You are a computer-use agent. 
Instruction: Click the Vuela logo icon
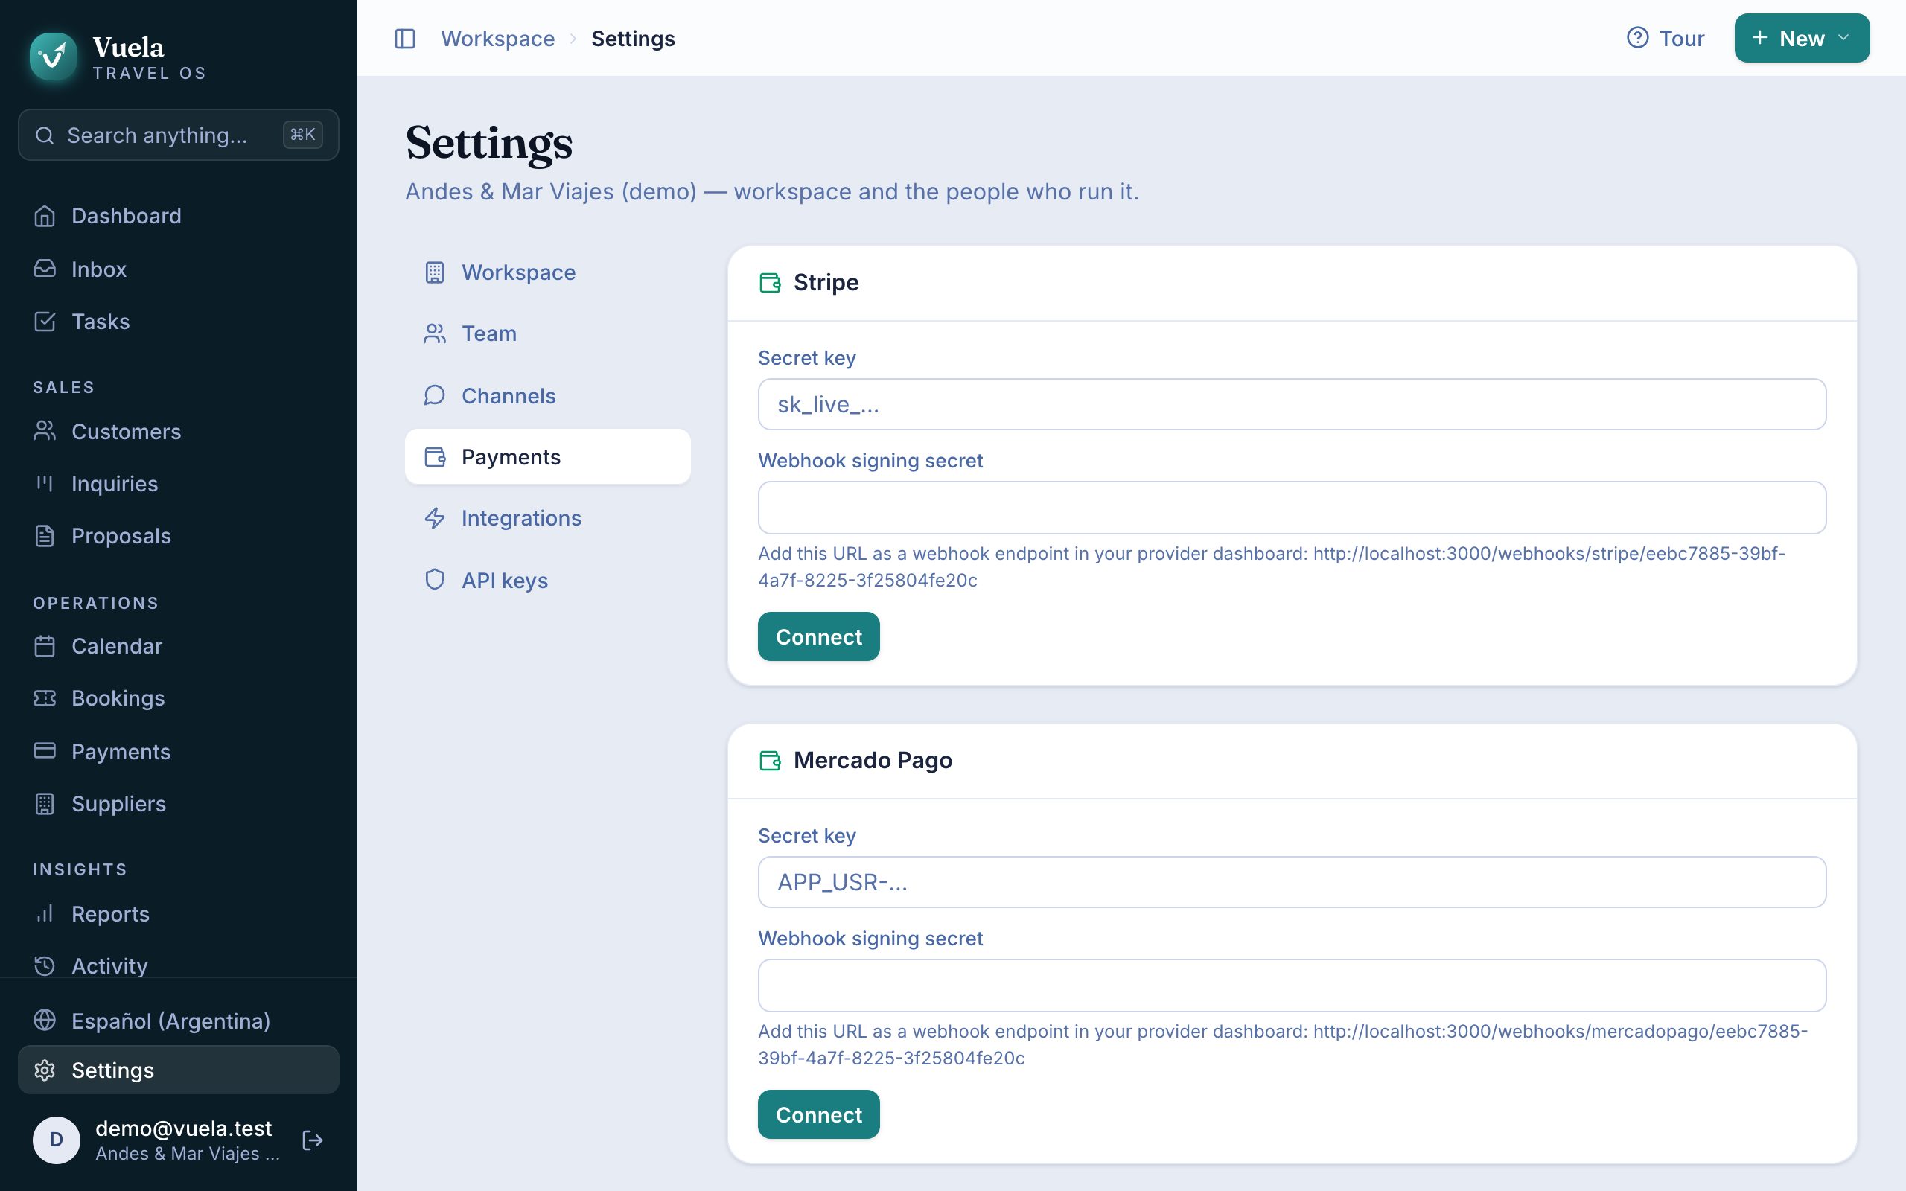click(53, 57)
